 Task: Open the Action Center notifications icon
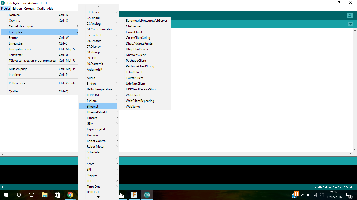(x=348, y=195)
